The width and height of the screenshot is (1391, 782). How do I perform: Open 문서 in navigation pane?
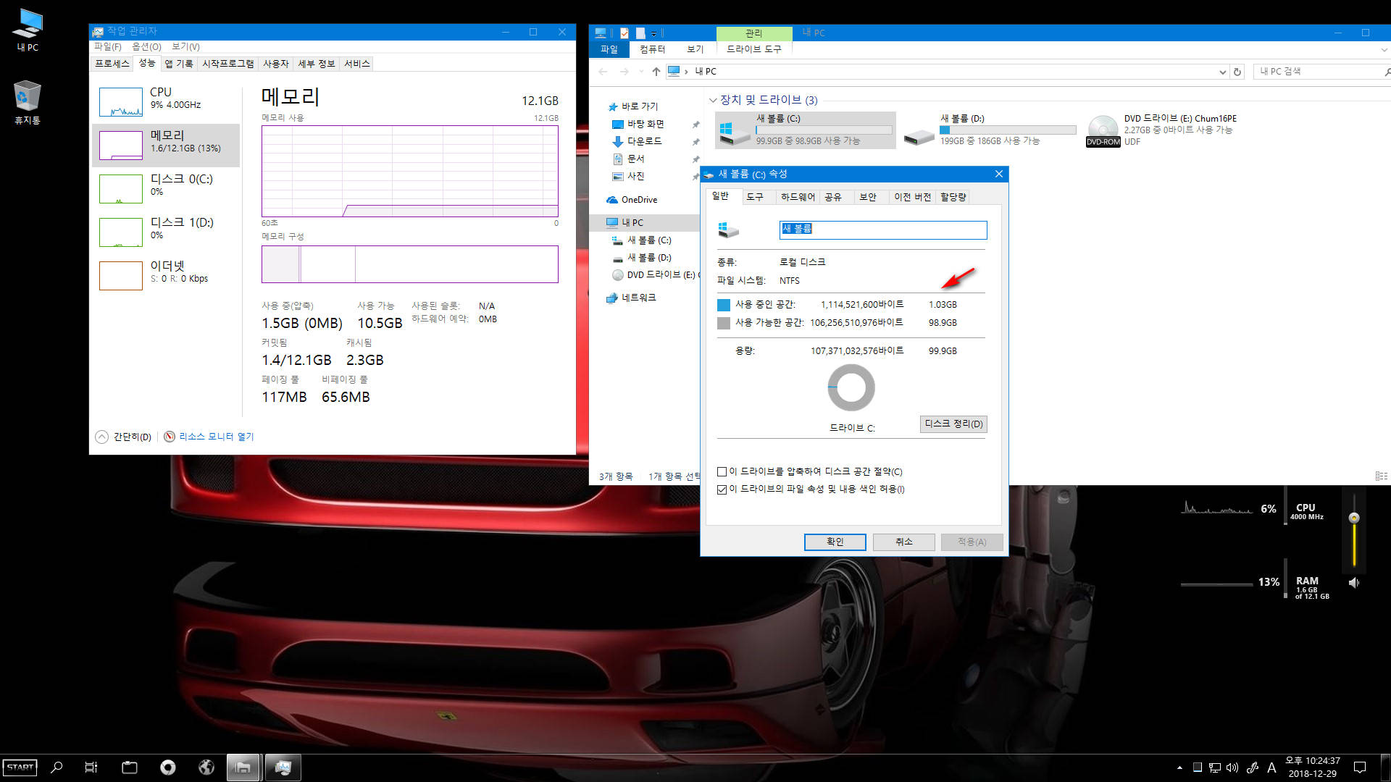[x=628, y=159]
